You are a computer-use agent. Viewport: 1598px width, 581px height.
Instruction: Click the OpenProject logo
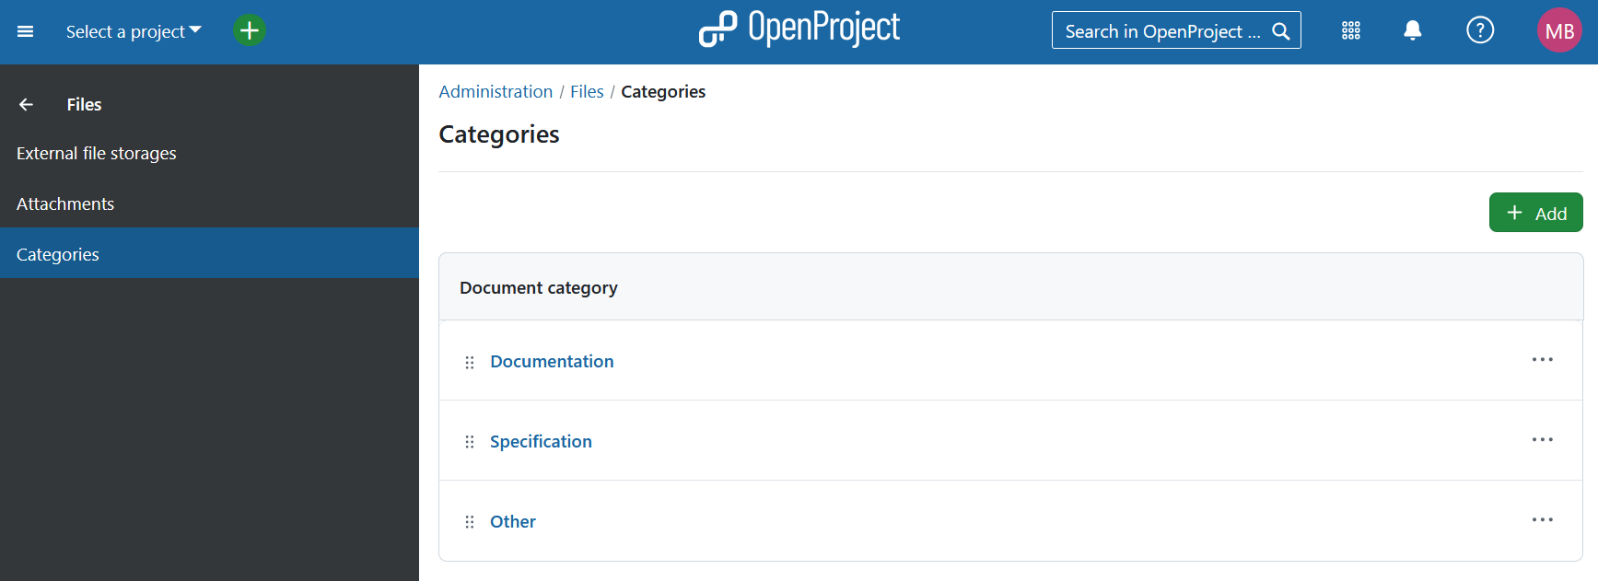point(799,29)
